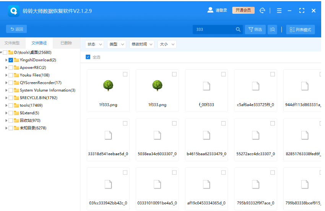
Task: Click the 33318d541eebae5d_0 file icon
Action: pos(108,135)
